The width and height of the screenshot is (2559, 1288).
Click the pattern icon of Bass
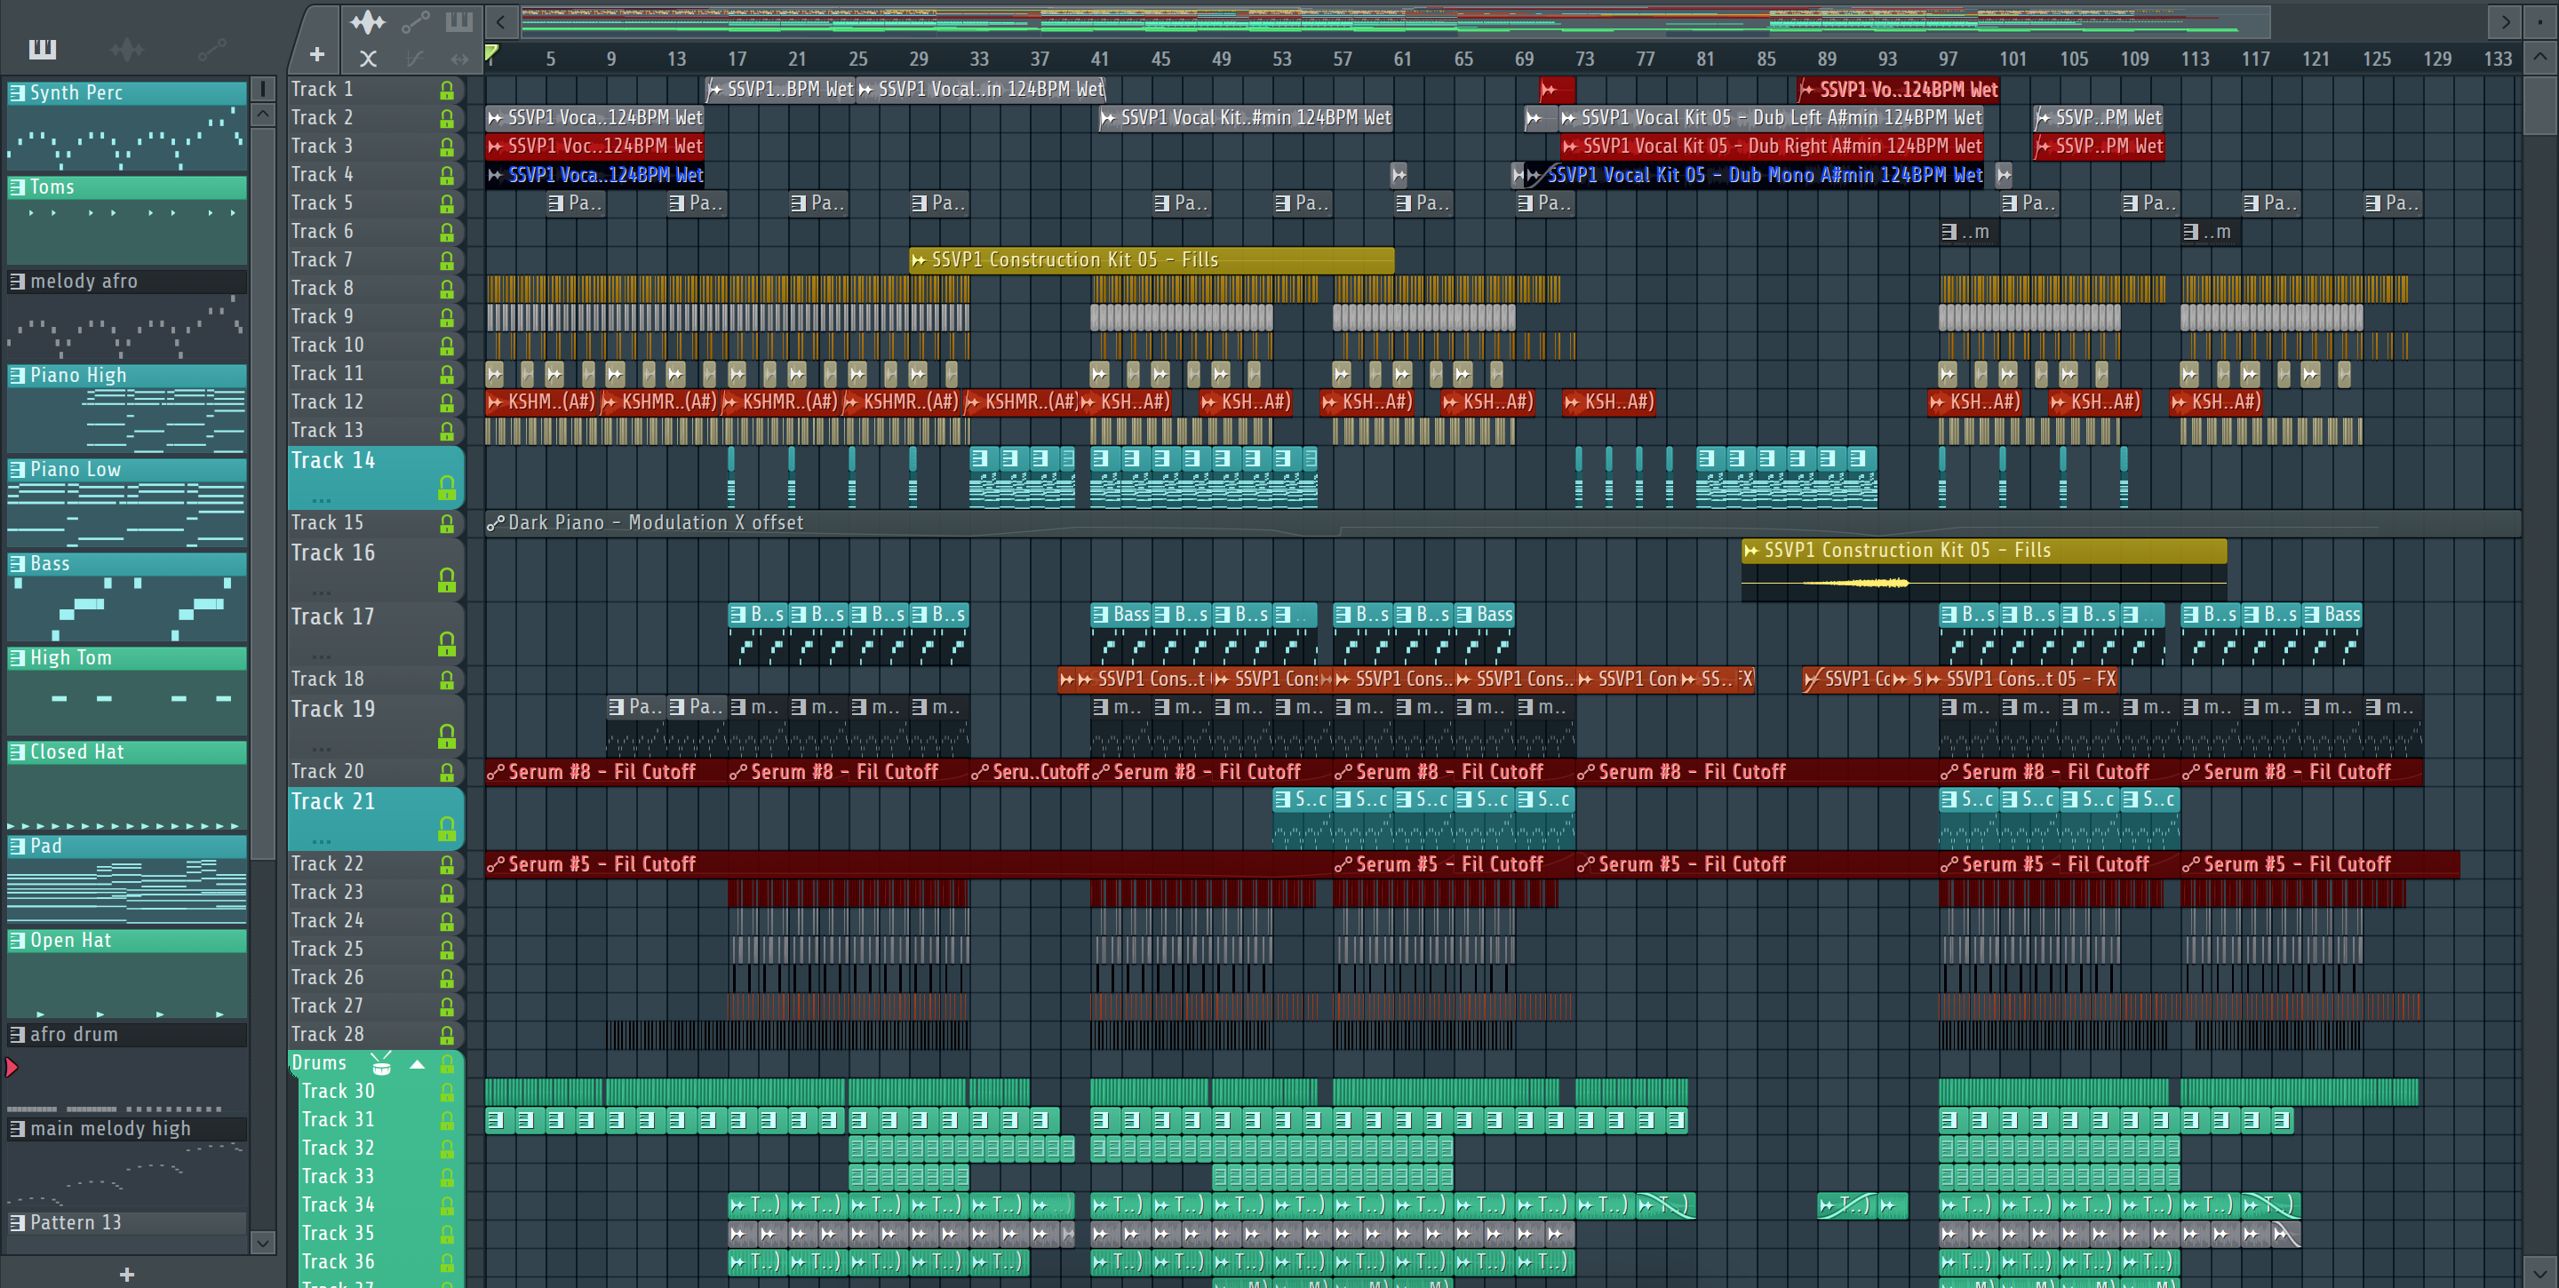(x=17, y=564)
